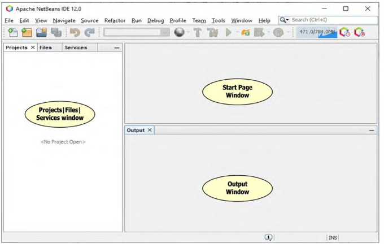Image resolution: width=384 pixels, height=247 pixels.
Task: Click the No Project Open text
Action: (63, 142)
